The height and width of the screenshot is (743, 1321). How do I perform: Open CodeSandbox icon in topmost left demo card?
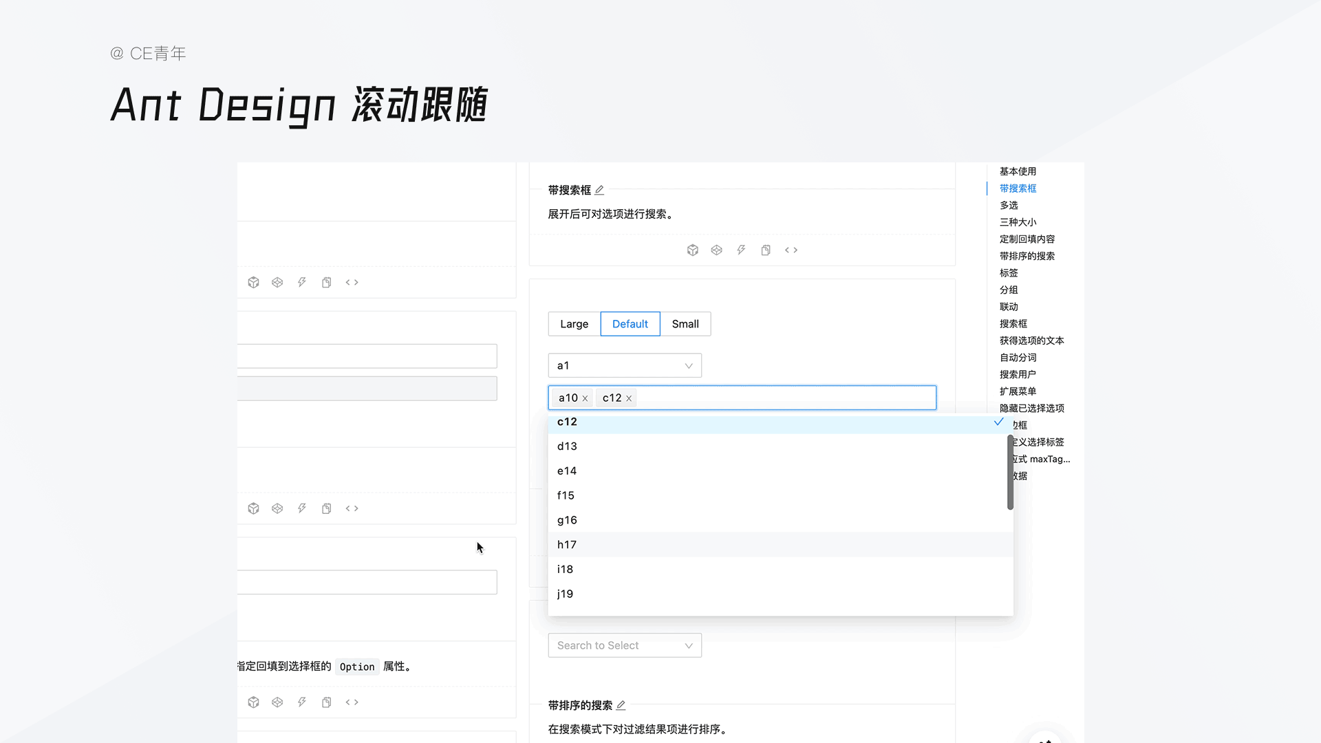click(x=254, y=283)
